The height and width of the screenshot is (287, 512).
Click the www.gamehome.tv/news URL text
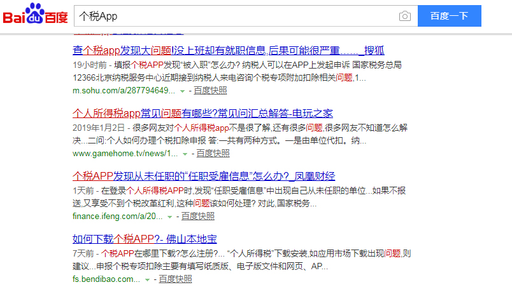125,153
